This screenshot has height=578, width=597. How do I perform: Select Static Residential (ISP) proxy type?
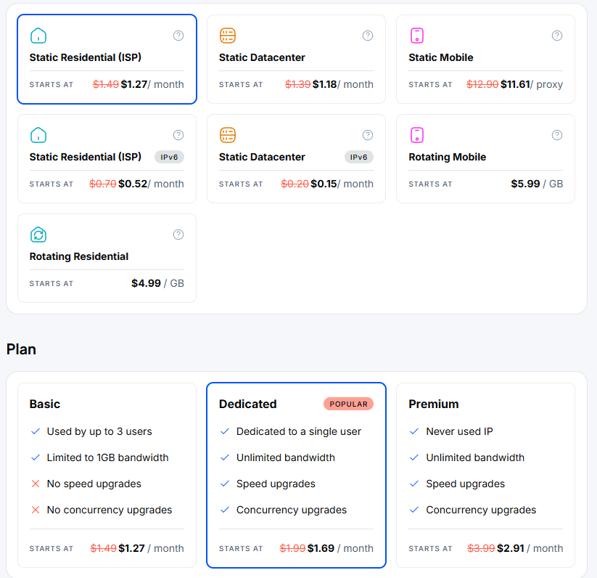[107, 60]
